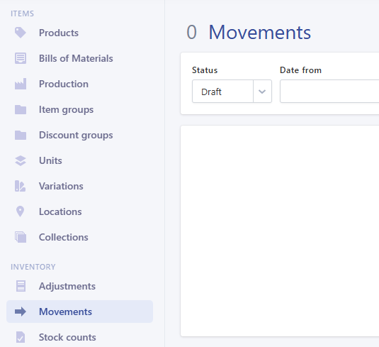Click the Status filter label
This screenshot has height=347, width=379.
[205, 70]
